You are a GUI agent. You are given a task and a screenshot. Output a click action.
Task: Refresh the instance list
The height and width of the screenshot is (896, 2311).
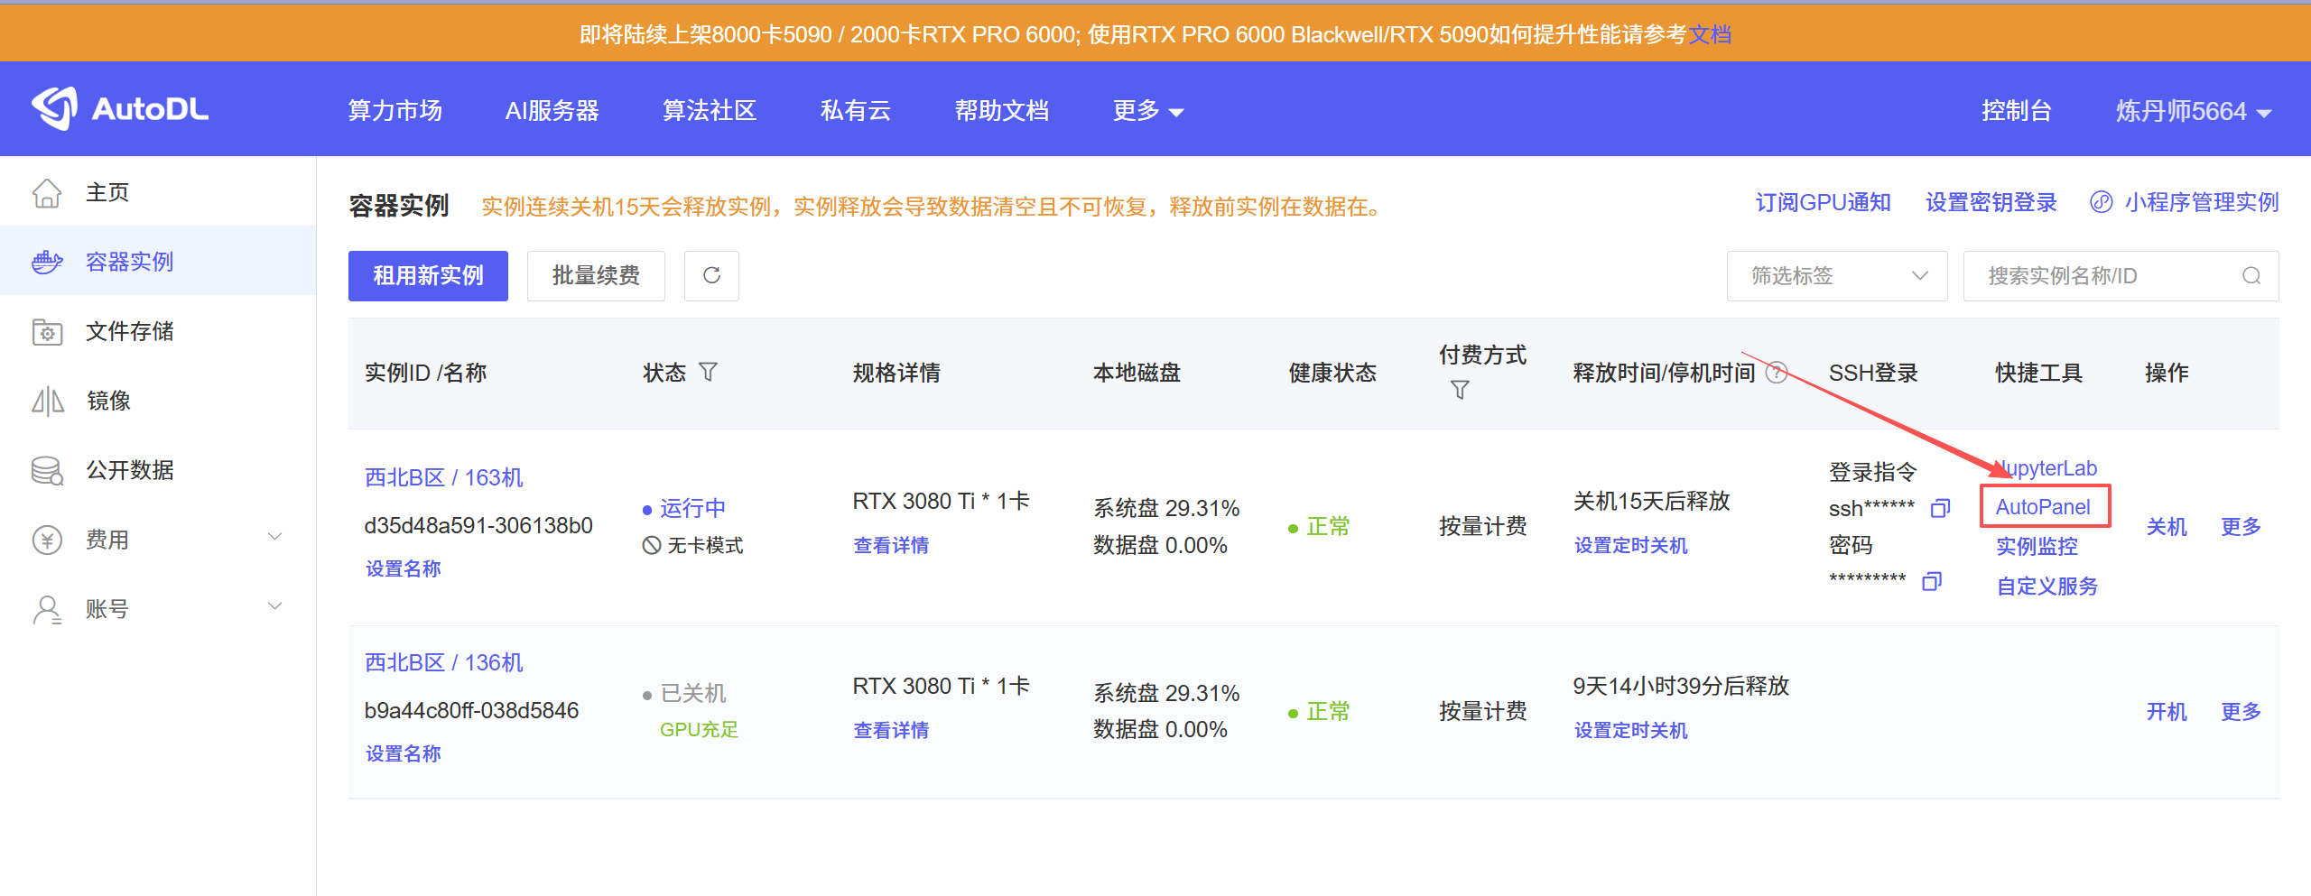(711, 275)
